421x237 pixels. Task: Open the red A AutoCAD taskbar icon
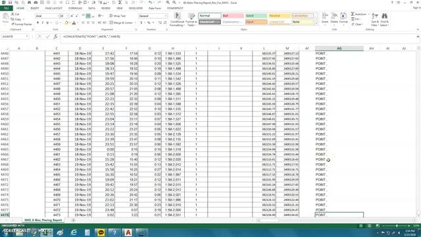click(x=128, y=232)
